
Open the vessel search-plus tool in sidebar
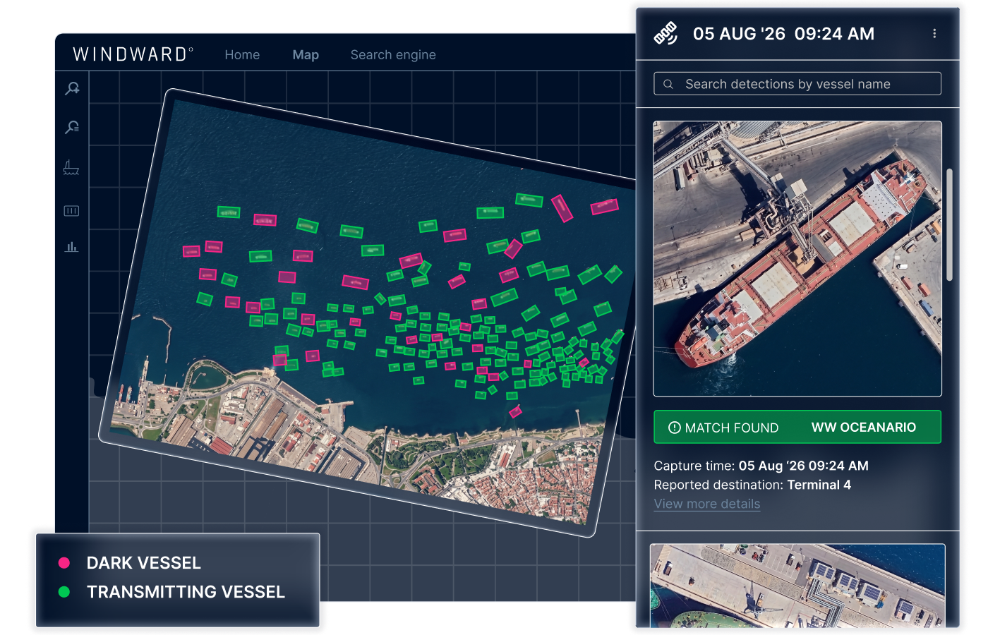point(72,89)
